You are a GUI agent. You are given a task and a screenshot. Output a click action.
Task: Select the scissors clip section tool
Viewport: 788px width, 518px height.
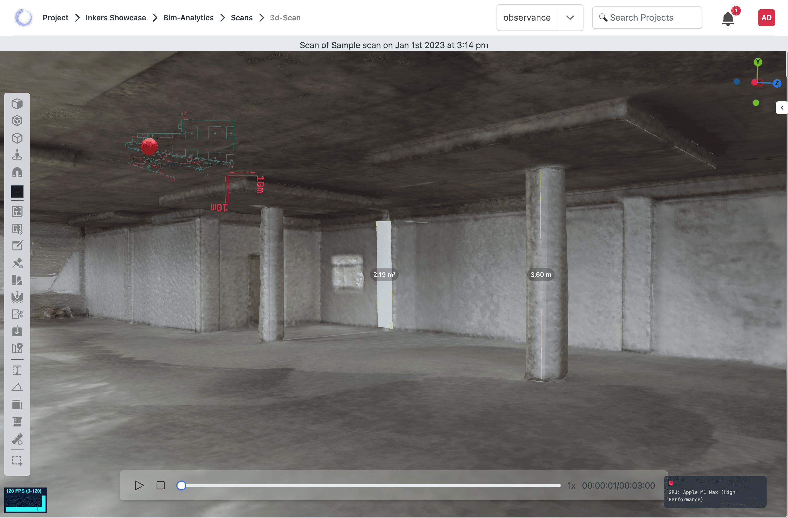17,314
